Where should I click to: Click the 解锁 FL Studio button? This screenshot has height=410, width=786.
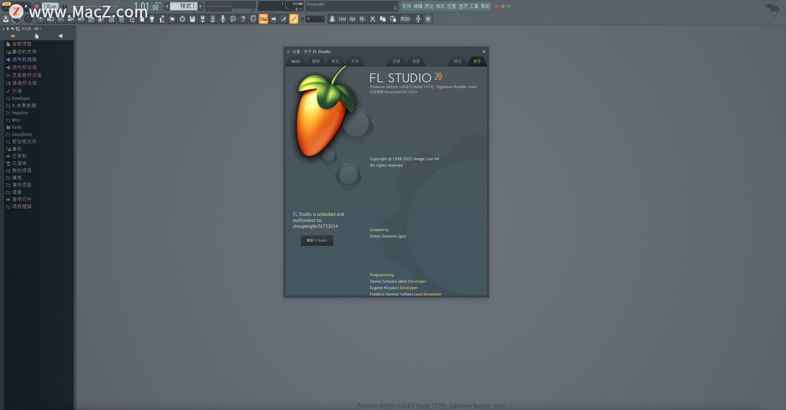coord(317,241)
